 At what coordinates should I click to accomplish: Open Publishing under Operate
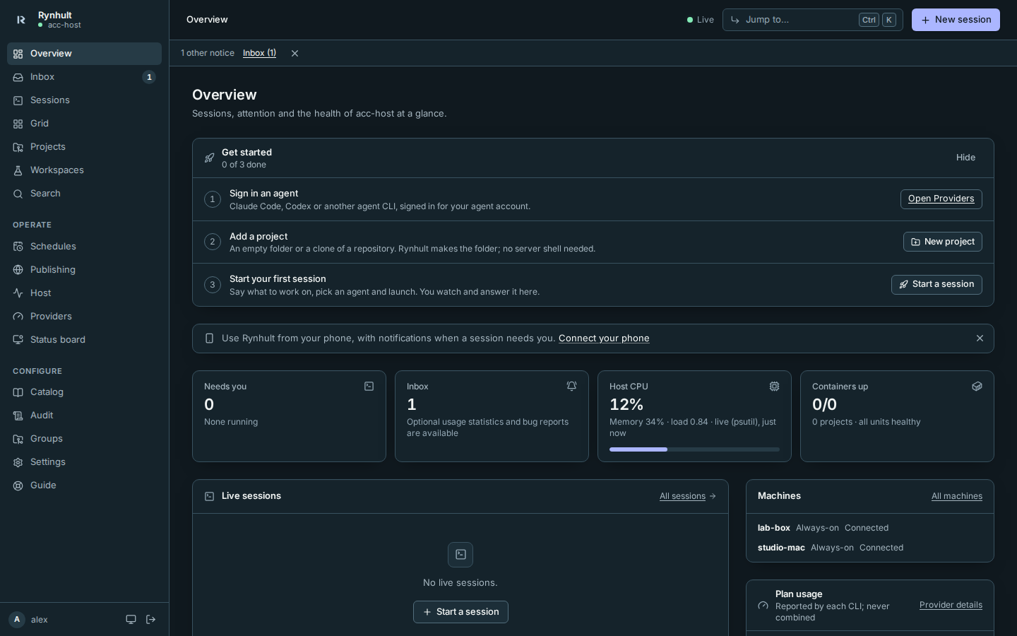pos(84,270)
